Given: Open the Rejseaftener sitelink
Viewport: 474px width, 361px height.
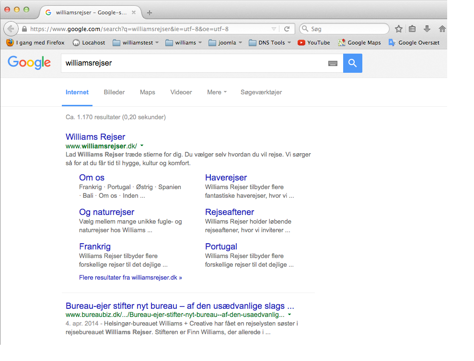Looking at the screenshot, I should pyautogui.click(x=230, y=212).
